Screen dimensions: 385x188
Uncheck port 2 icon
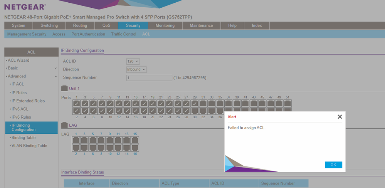pos(76,111)
